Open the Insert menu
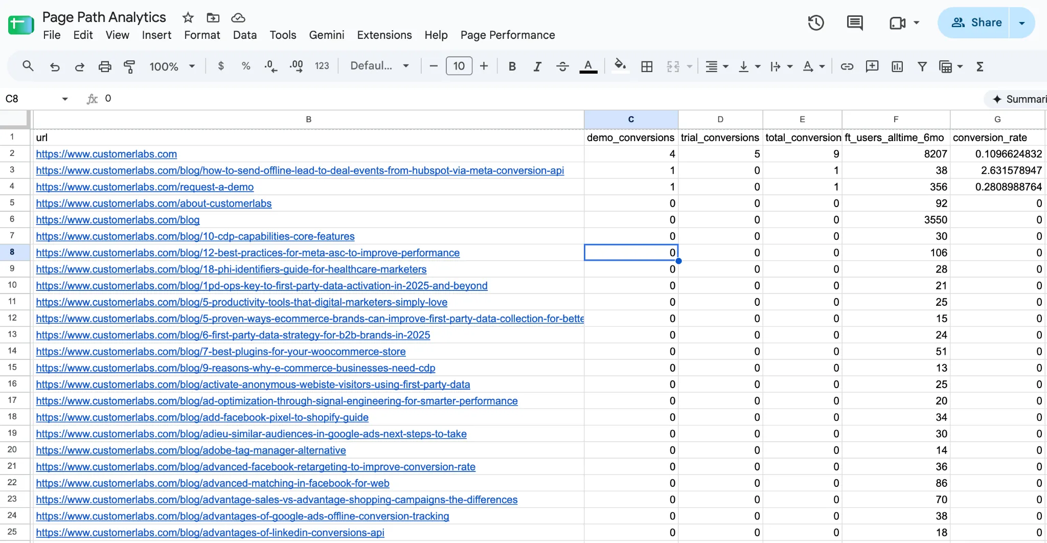 click(156, 35)
